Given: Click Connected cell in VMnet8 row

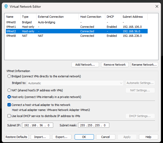Looking at the screenshot, I should 87,36.
